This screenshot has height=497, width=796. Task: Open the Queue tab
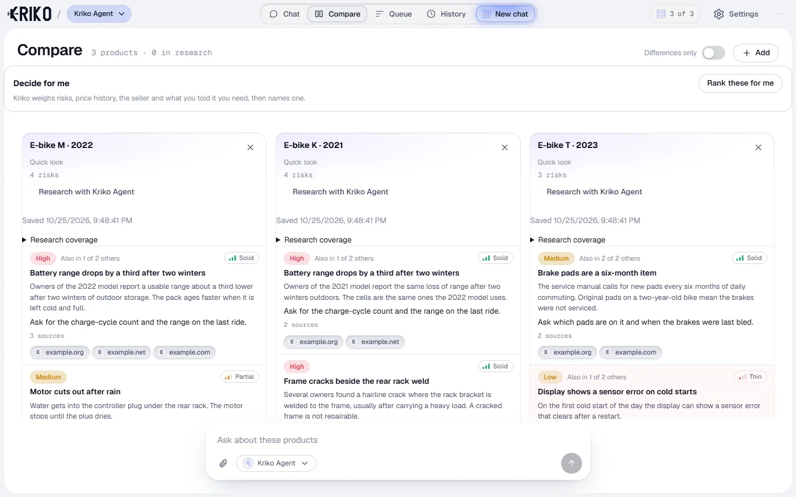[x=394, y=14]
